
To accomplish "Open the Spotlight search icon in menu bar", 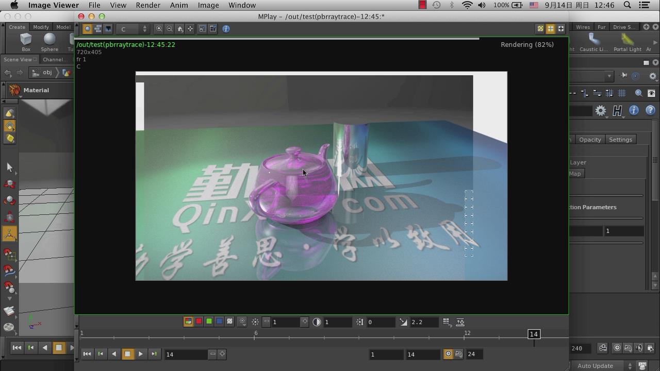I will coord(628,5).
